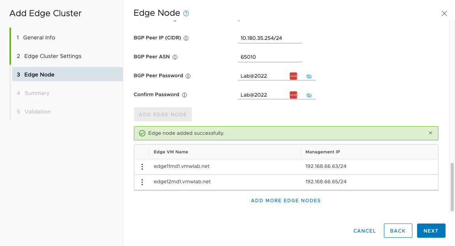Close the Add Edge Cluster dialog
Viewport: 455px width, 246px height.
point(444,14)
